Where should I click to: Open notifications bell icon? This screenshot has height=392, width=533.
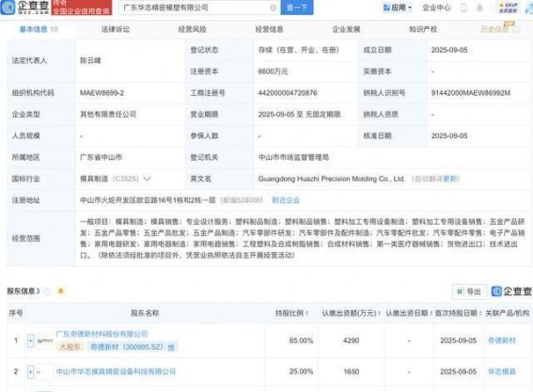(x=479, y=8)
